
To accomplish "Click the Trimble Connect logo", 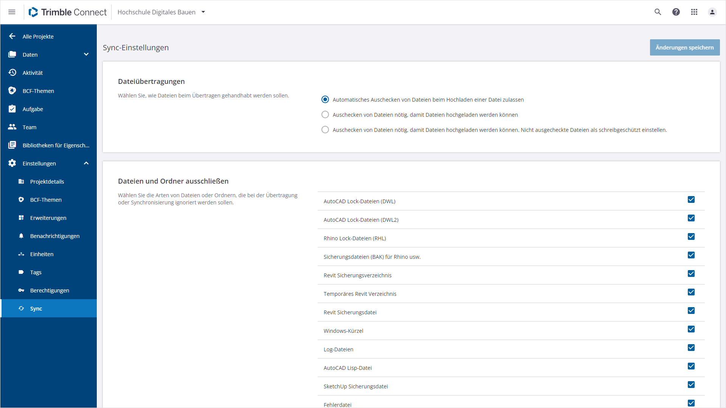I will point(68,12).
